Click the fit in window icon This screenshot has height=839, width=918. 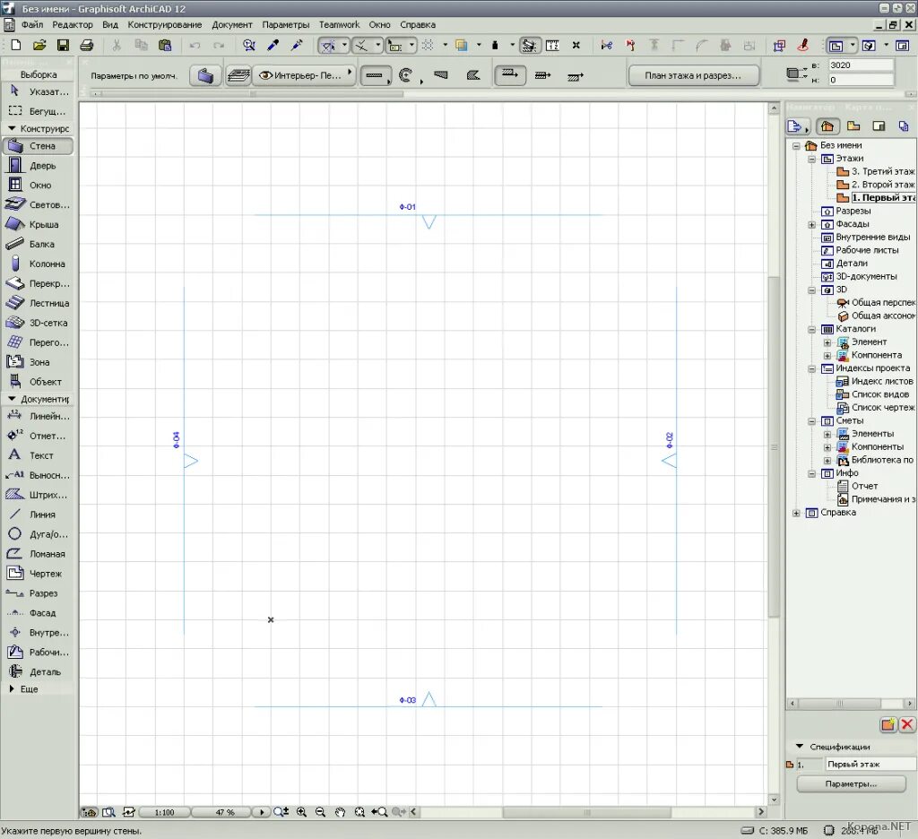click(359, 812)
